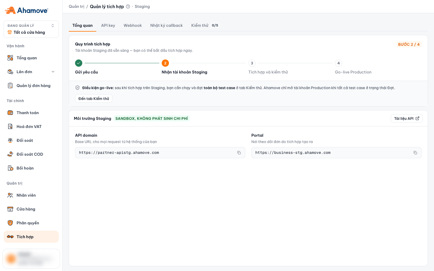Copy the Portal URL
Image resolution: width=434 pixels, height=271 pixels.
pos(415,153)
